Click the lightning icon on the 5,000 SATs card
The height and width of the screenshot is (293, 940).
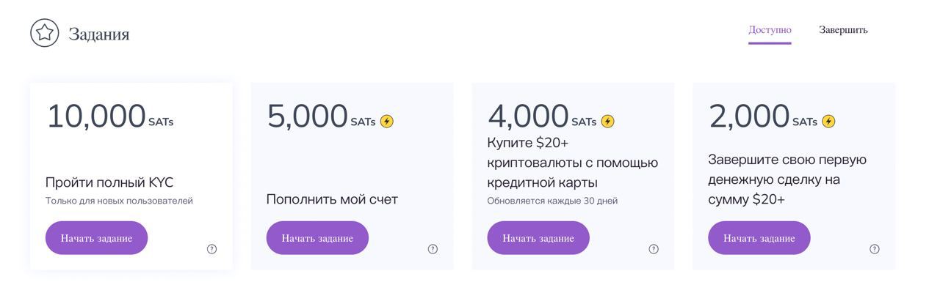(386, 122)
